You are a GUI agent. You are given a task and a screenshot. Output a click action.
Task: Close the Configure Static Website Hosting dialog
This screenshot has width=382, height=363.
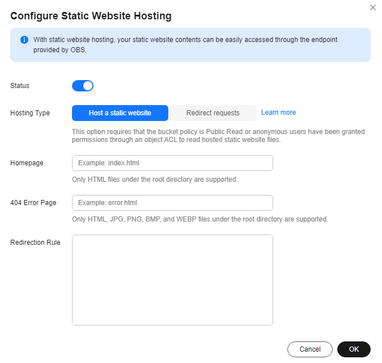tap(372, 7)
